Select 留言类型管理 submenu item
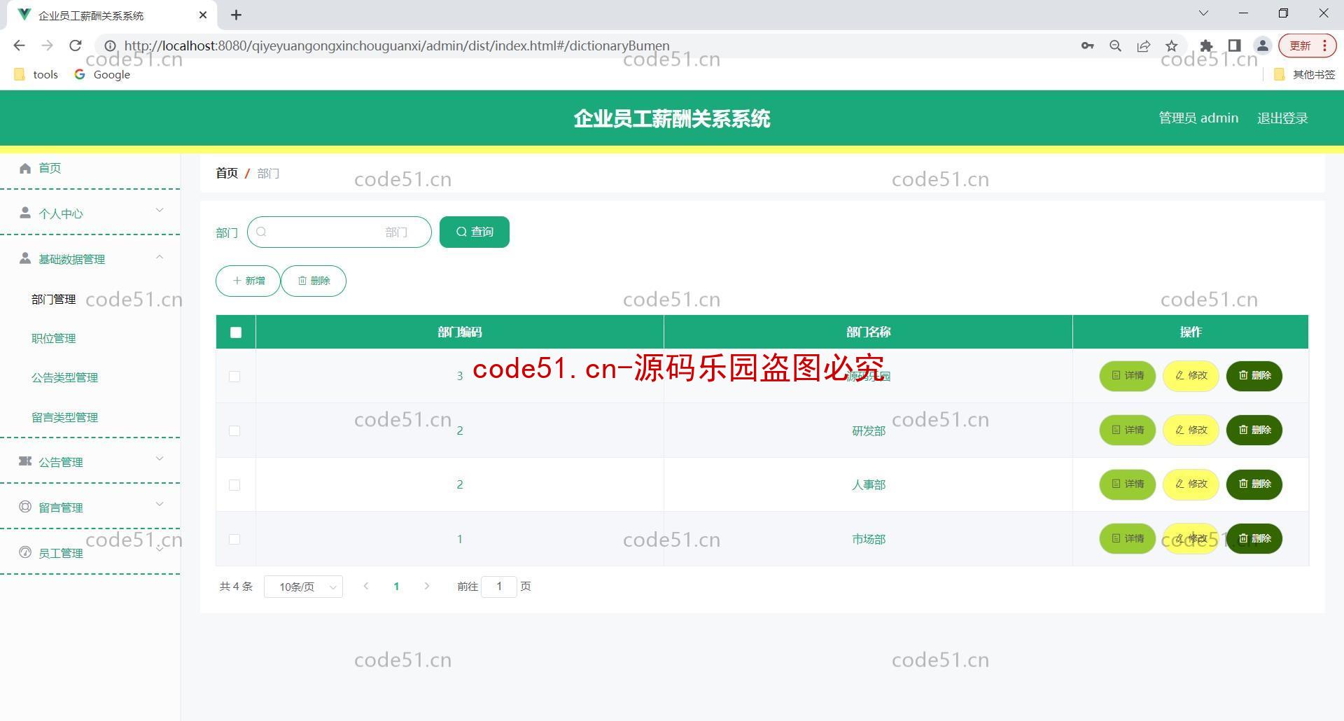 tap(64, 417)
